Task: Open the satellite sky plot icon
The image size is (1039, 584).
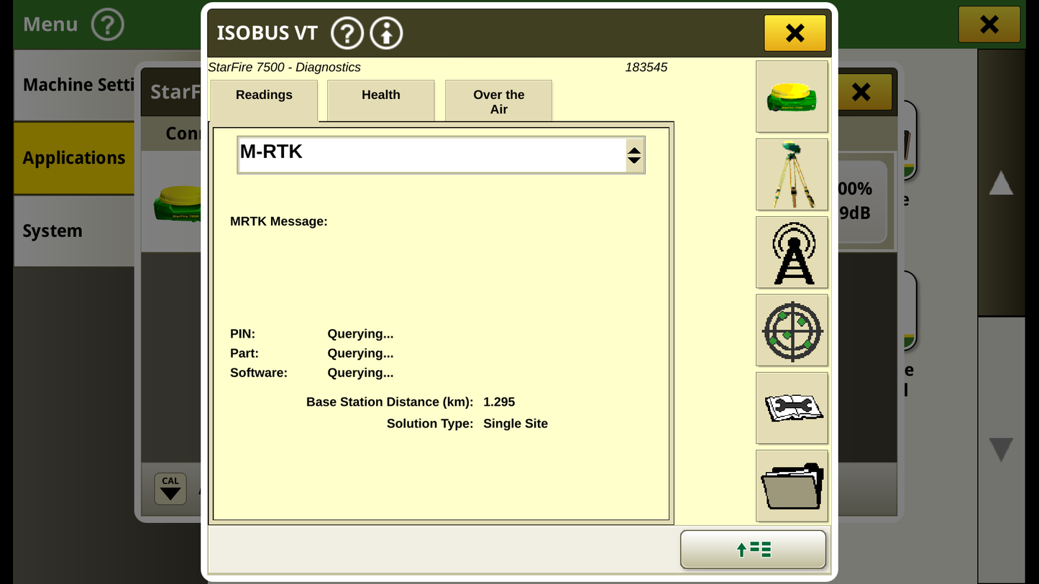Action: (x=792, y=330)
